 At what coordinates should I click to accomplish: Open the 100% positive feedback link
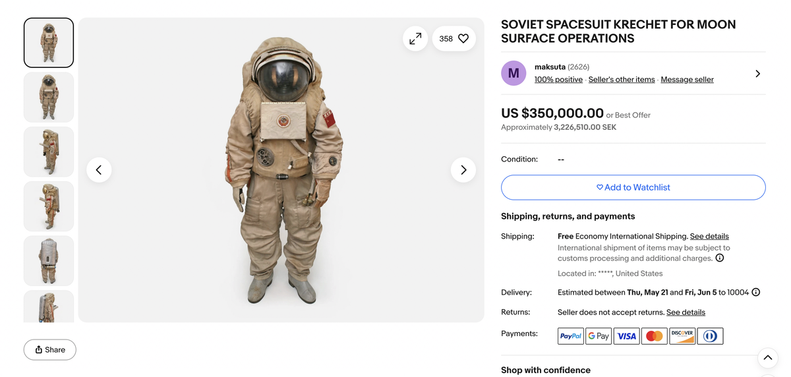point(558,80)
